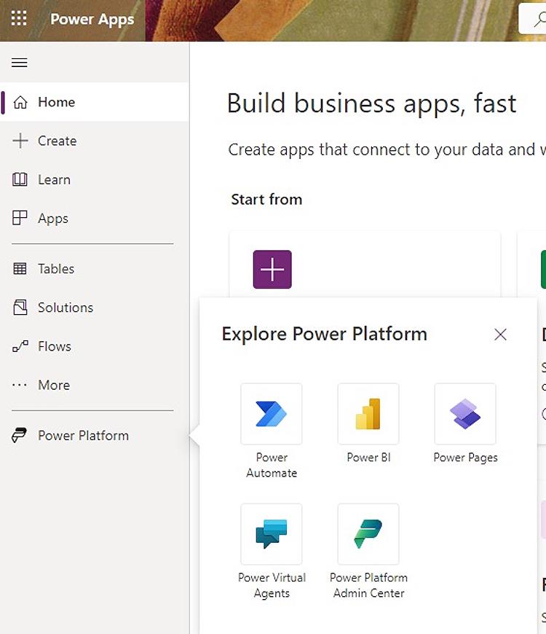
Task: Select Home in the left navigation
Action: [56, 102]
